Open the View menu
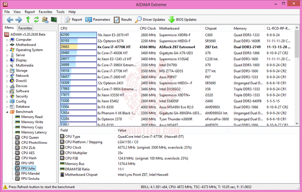Image resolution: width=302 pixels, height=192 pixels. point(17,12)
